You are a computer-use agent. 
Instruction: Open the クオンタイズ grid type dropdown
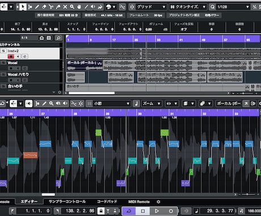[188, 7]
